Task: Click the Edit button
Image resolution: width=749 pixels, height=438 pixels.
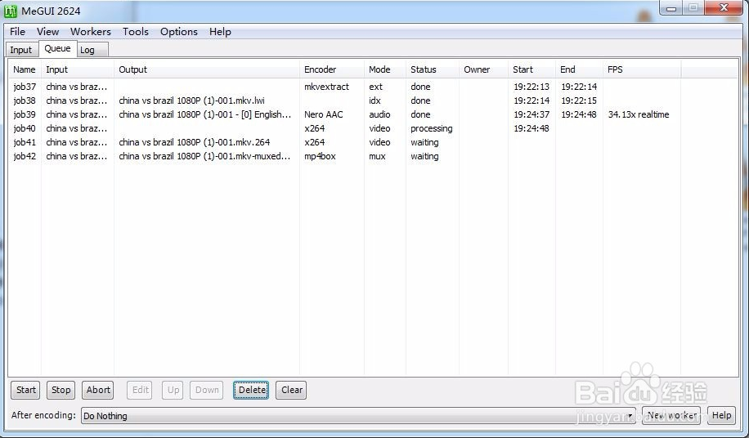Action: click(141, 390)
